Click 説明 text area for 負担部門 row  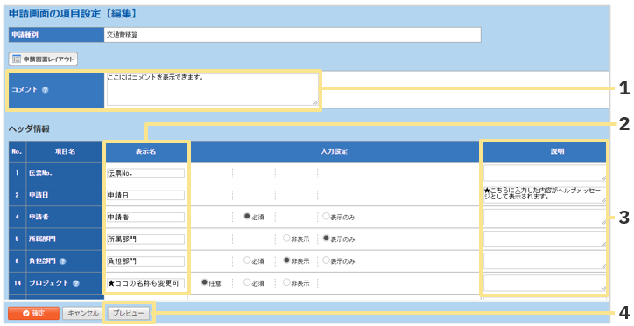pos(545,261)
